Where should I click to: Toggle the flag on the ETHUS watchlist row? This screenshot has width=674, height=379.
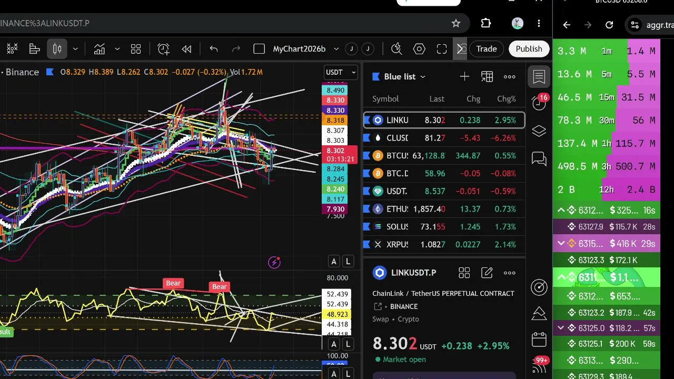(366, 209)
